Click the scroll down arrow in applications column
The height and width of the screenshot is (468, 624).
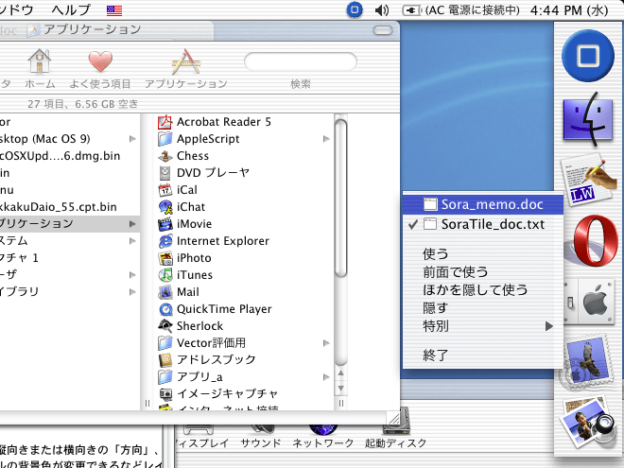point(340,389)
